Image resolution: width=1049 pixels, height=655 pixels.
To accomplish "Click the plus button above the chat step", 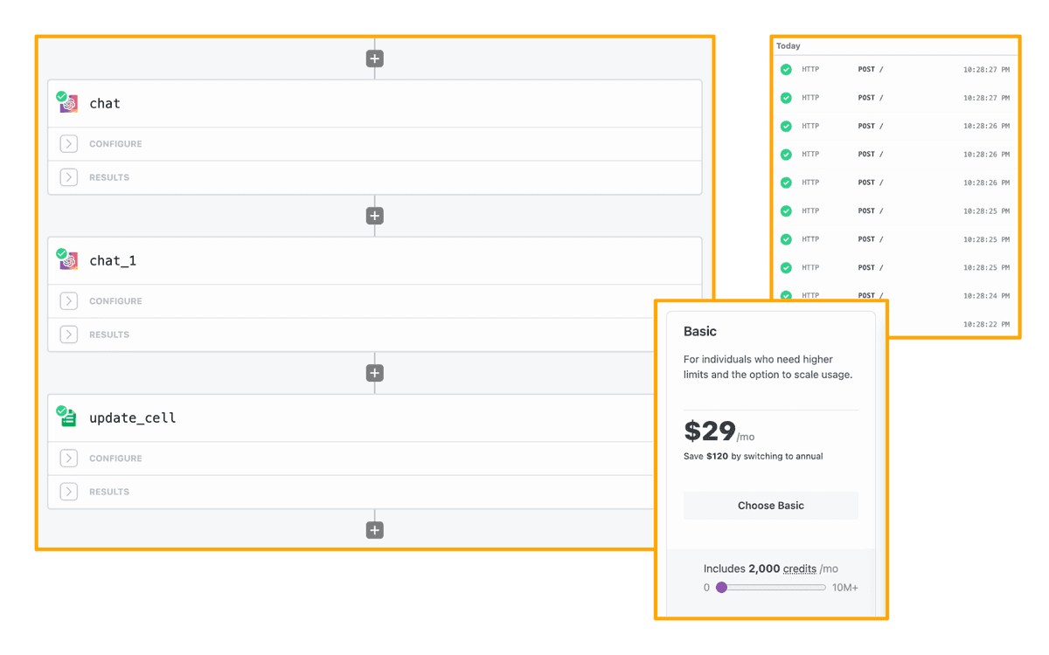I will pyautogui.click(x=374, y=59).
